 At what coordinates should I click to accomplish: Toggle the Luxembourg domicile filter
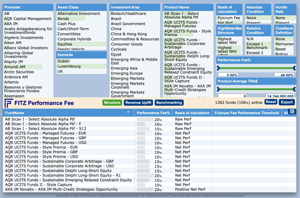click(x=69, y=66)
